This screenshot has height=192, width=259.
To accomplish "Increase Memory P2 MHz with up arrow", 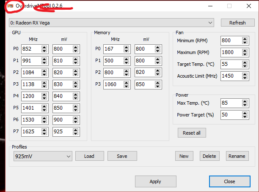I will [126, 71].
